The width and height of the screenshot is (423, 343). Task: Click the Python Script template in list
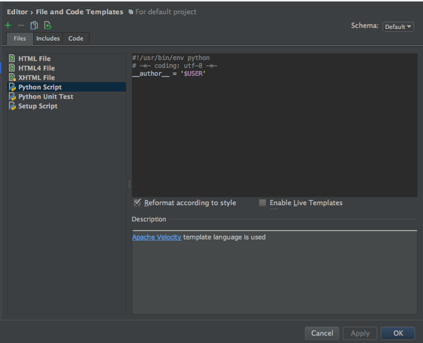[x=40, y=87]
